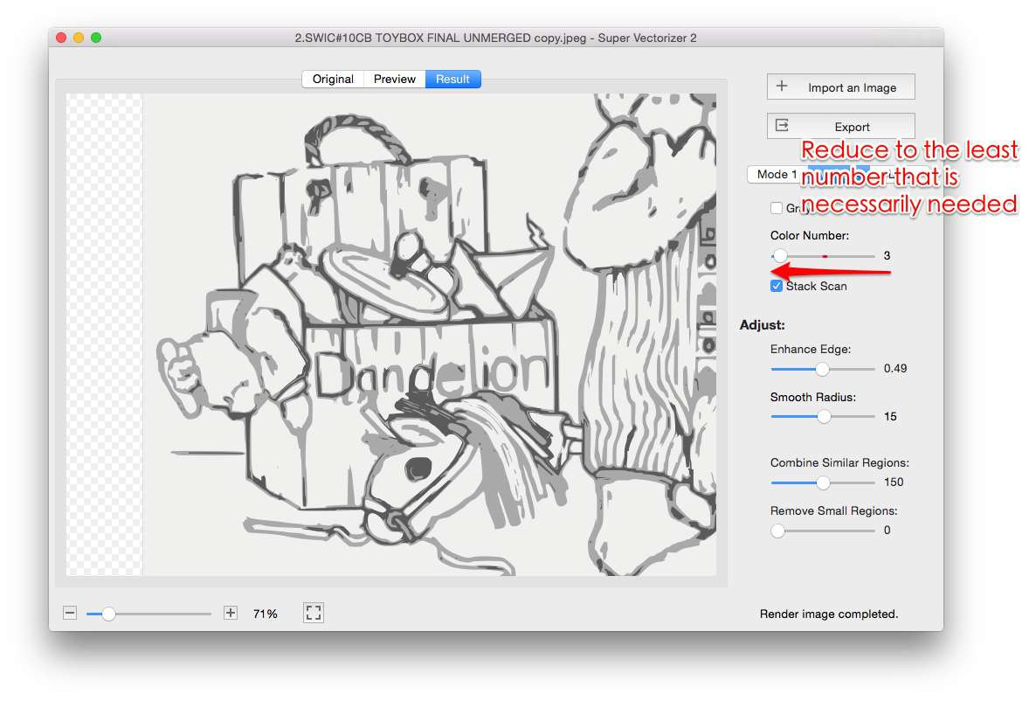
Task: Select the Mode 1 segment
Action: [776, 175]
